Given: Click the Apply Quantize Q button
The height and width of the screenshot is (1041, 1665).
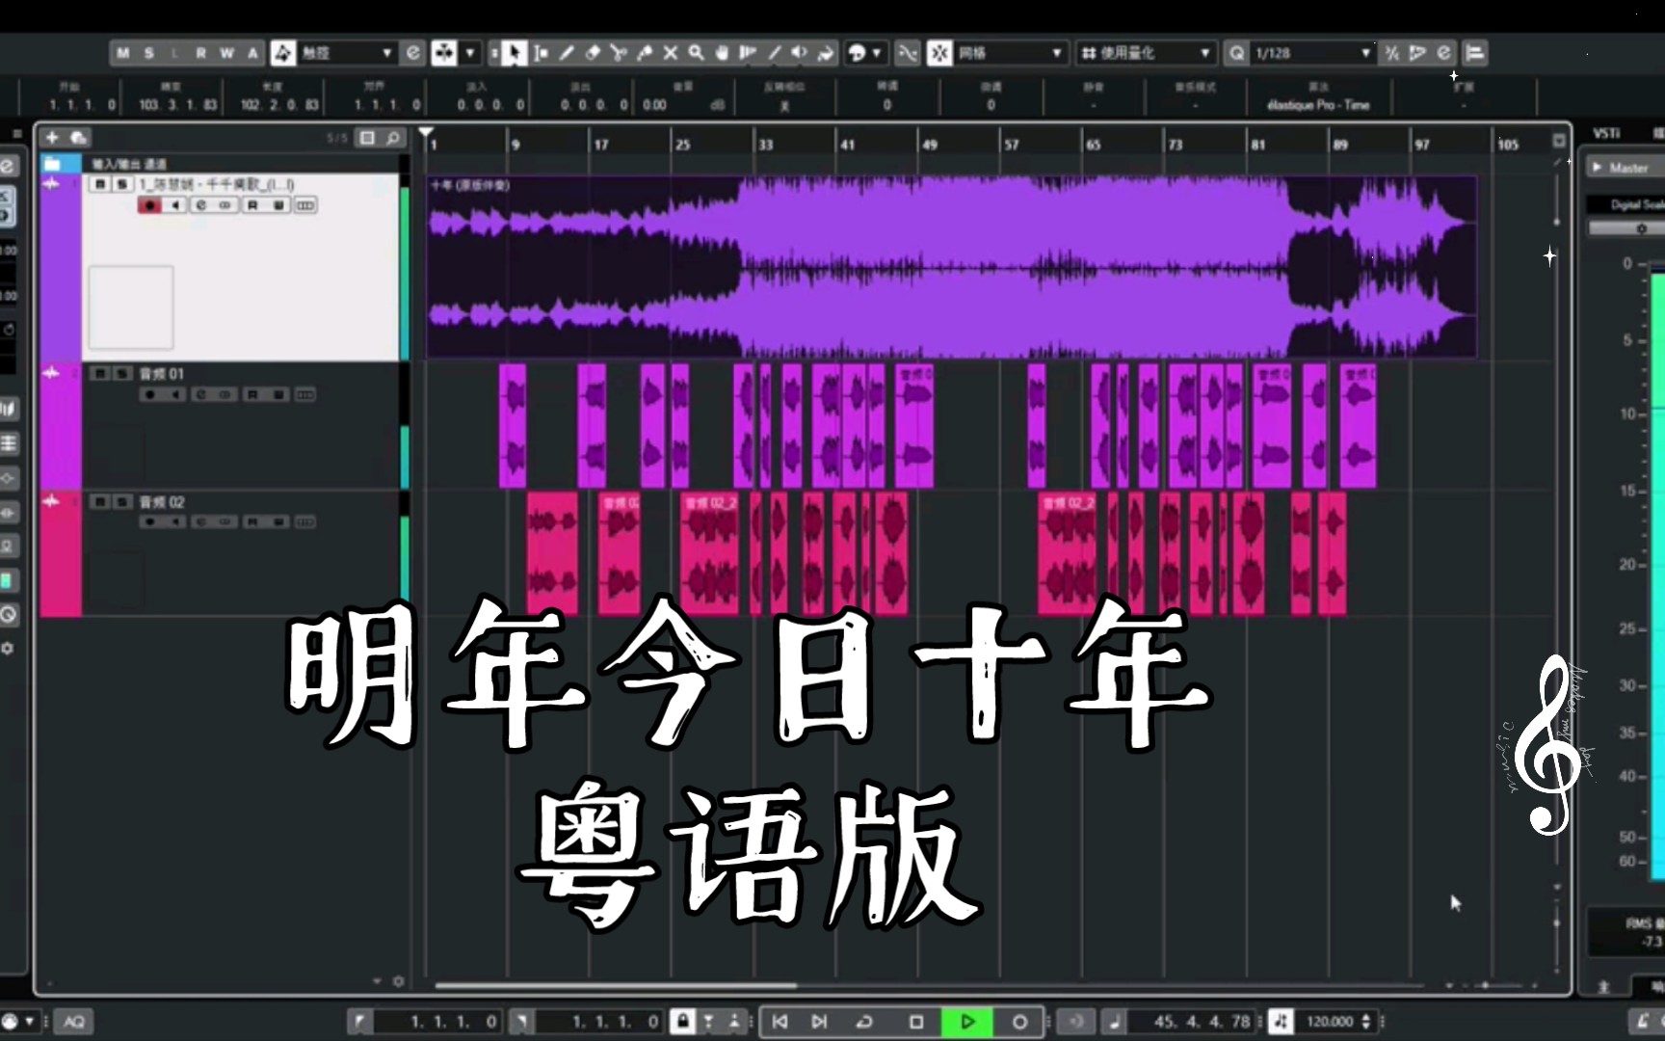Looking at the screenshot, I should [x=1237, y=53].
